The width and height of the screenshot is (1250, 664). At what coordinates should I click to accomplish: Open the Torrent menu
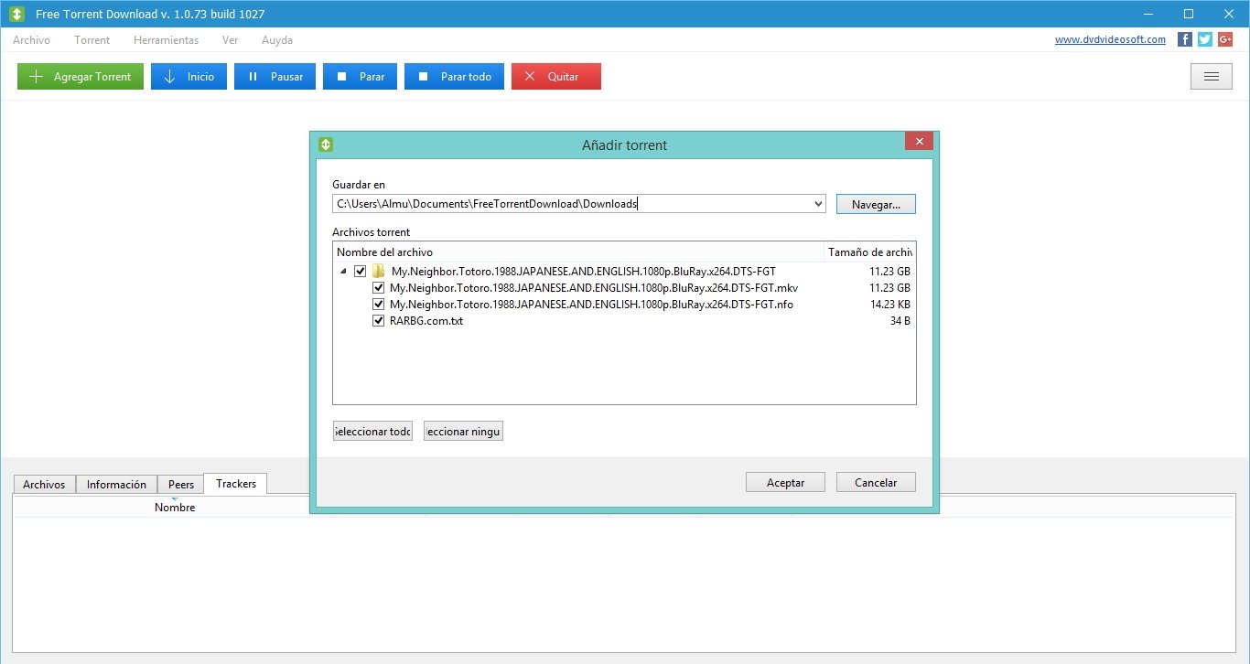tap(92, 40)
